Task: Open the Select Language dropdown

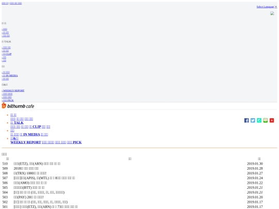Action: [267, 7]
